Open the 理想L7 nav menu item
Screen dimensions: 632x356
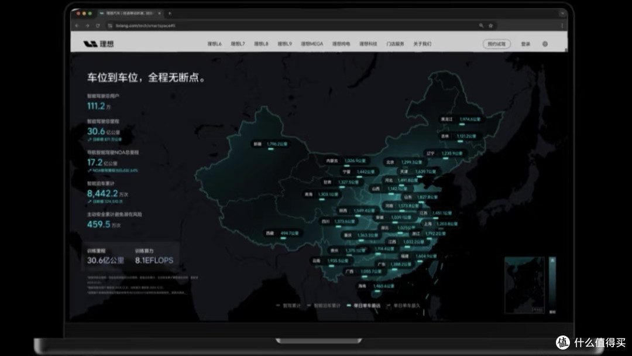[x=238, y=43]
